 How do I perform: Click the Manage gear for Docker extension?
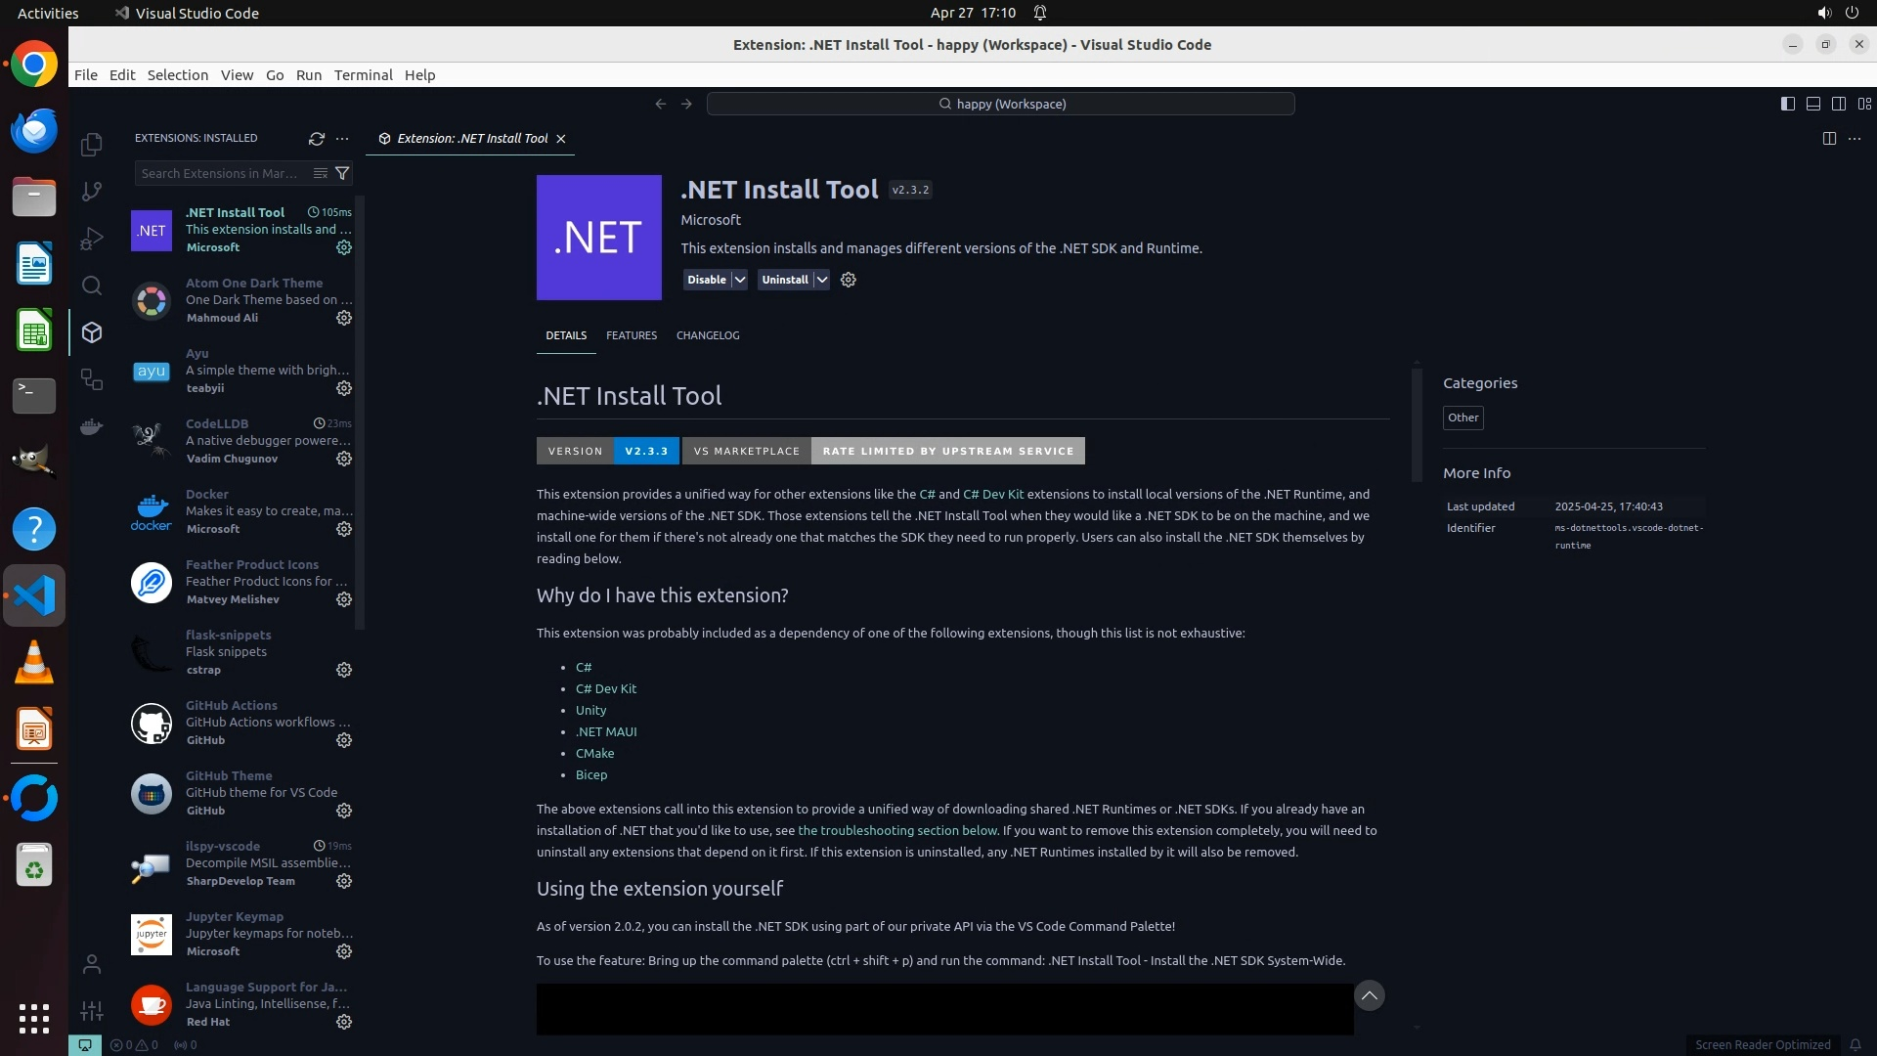click(344, 529)
